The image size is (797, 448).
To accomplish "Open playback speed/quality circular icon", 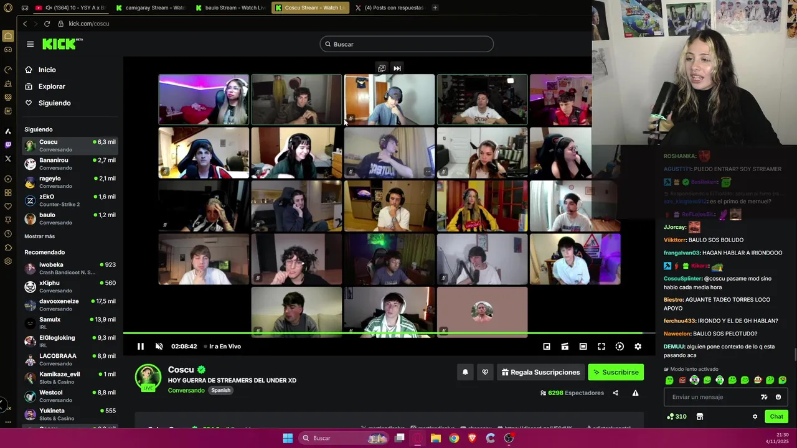I will coord(620,347).
